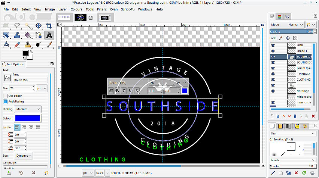Toggle Italic in on-canvas text toolbar
The width and height of the screenshot is (319, 178).
click(124, 91)
